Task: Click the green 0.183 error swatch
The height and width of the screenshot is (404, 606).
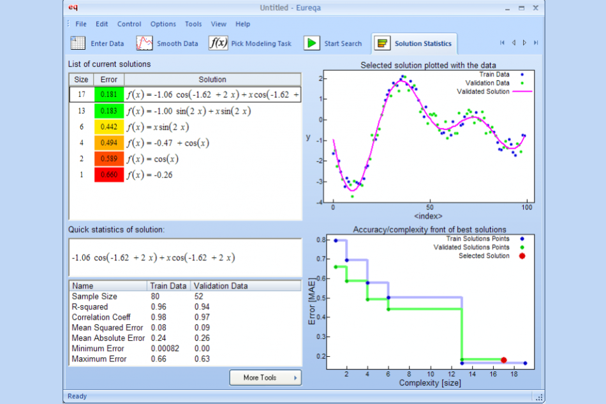Action: click(x=109, y=111)
